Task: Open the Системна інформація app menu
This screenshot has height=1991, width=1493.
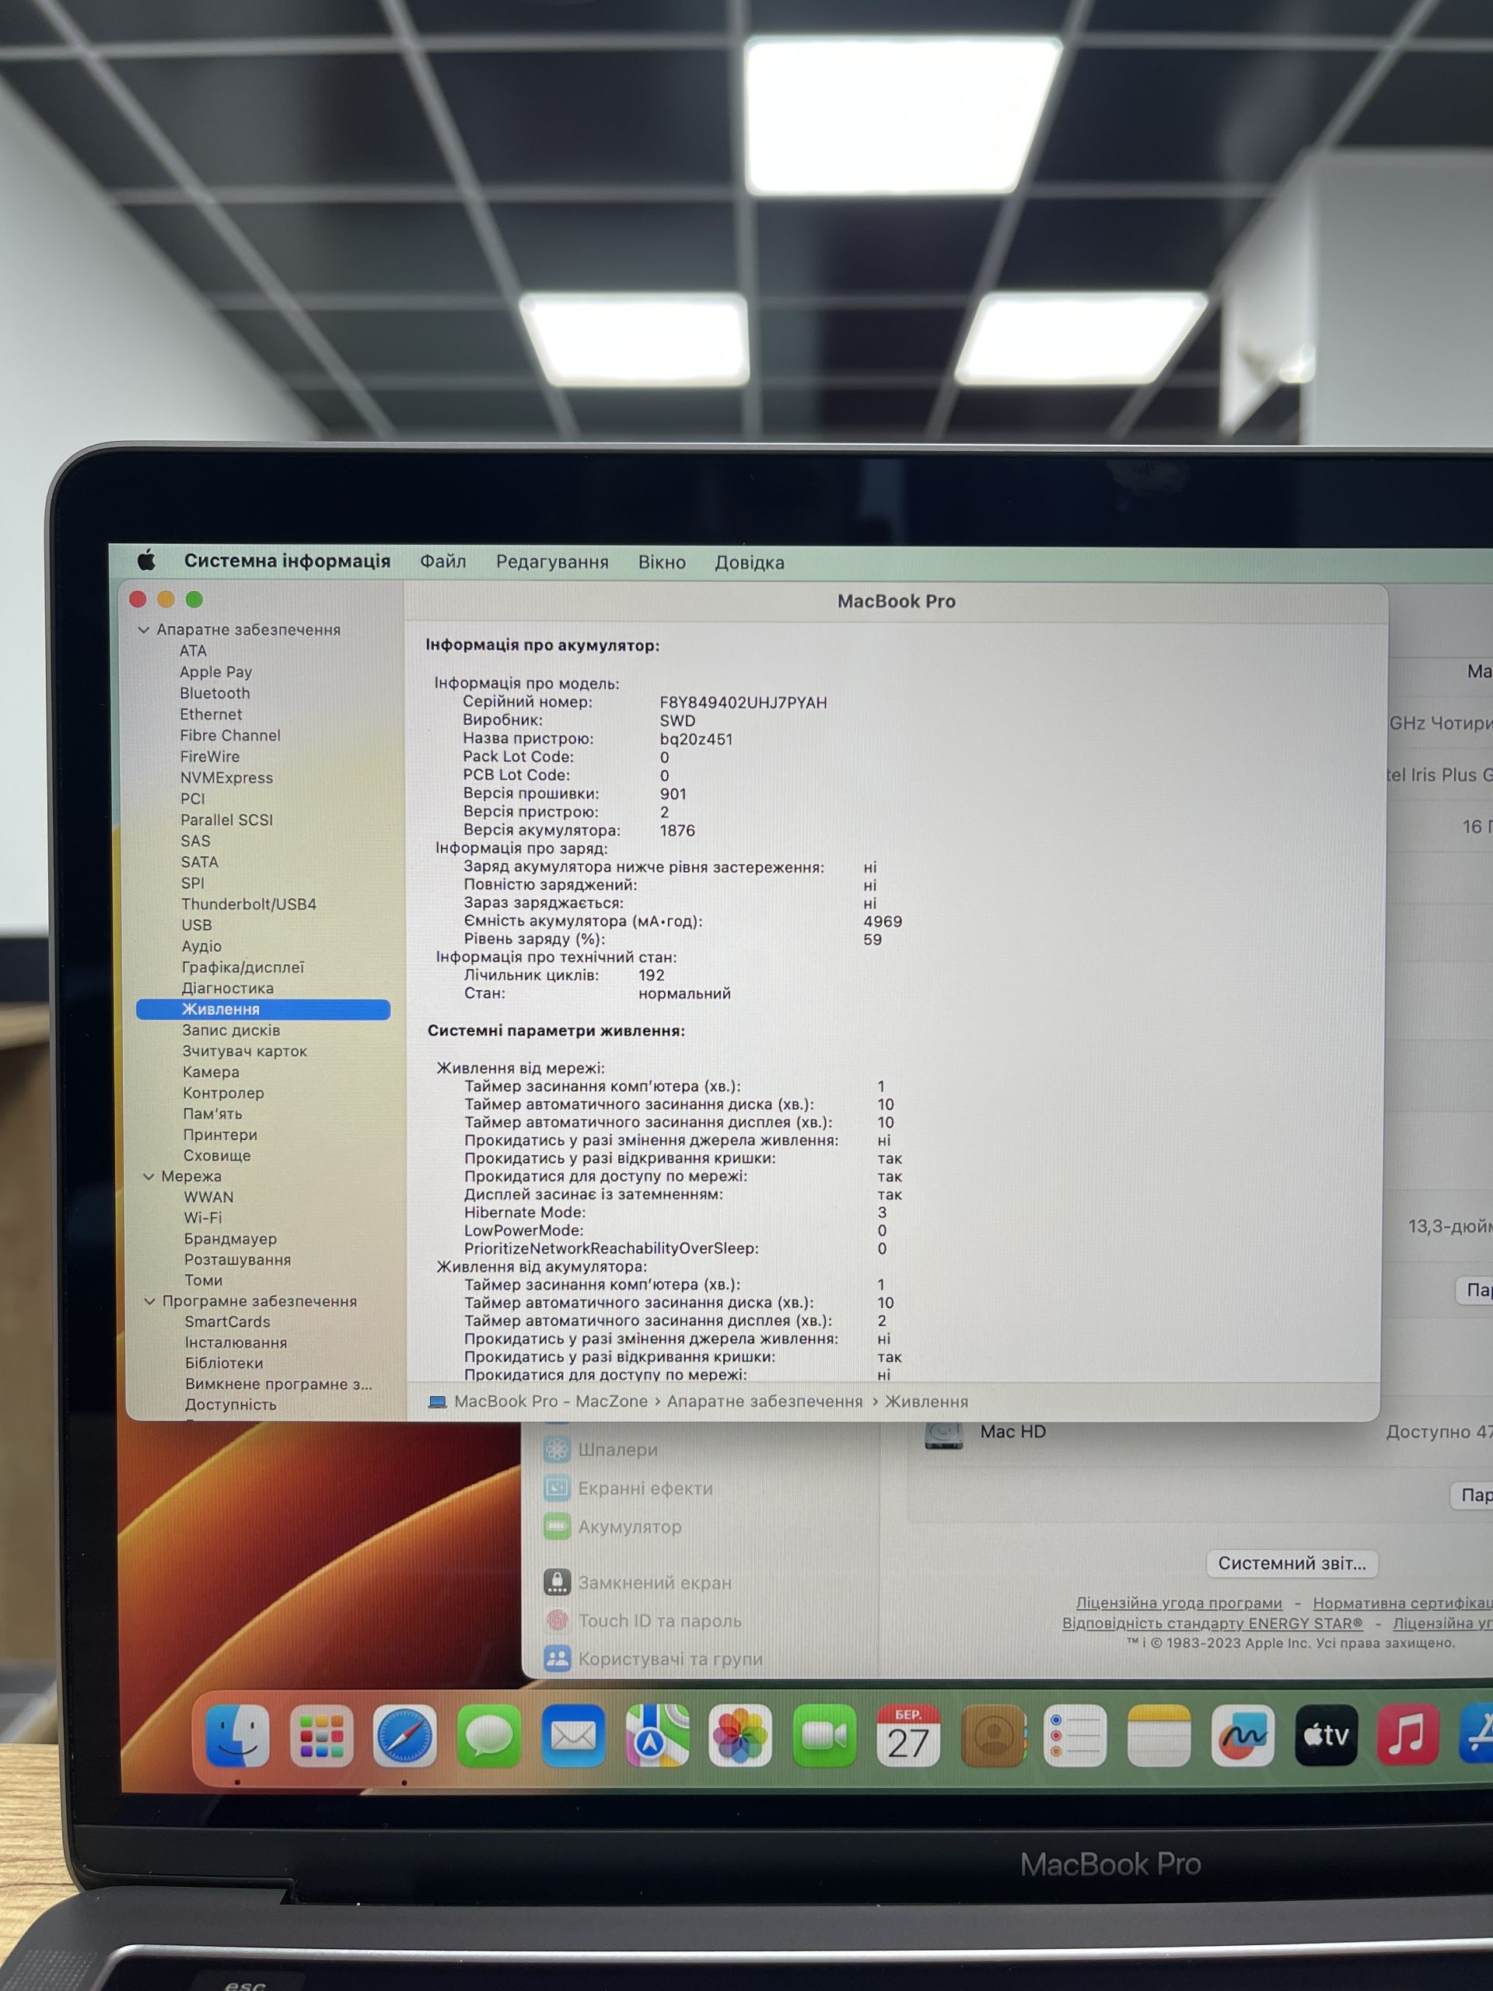Action: [287, 561]
